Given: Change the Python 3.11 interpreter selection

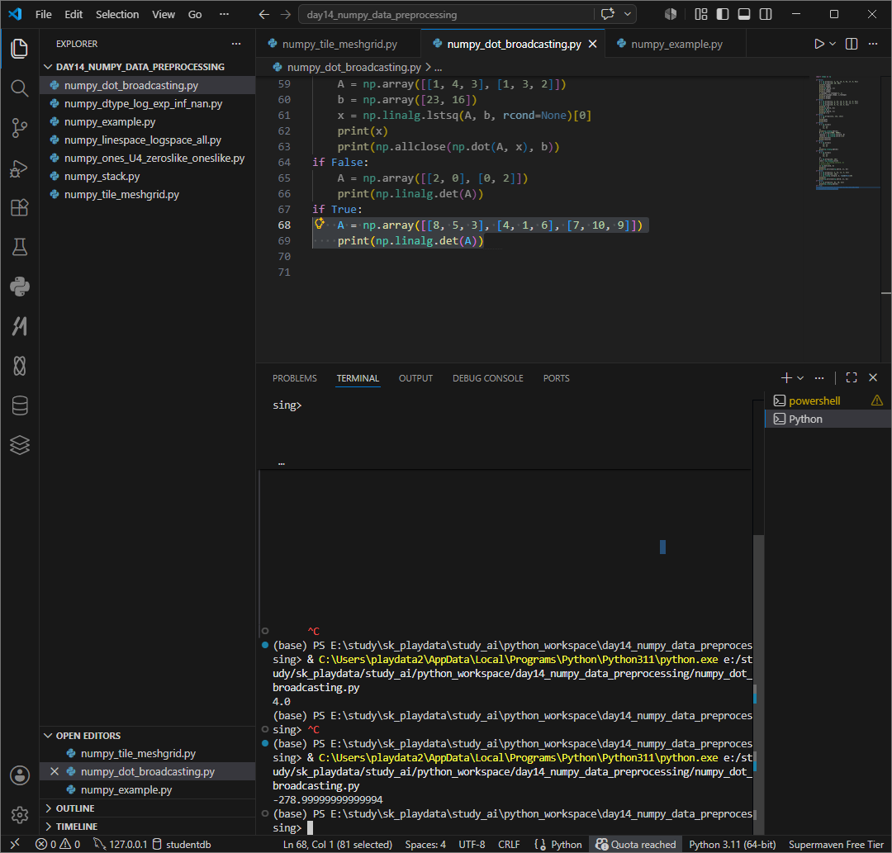Looking at the screenshot, I should (x=732, y=844).
